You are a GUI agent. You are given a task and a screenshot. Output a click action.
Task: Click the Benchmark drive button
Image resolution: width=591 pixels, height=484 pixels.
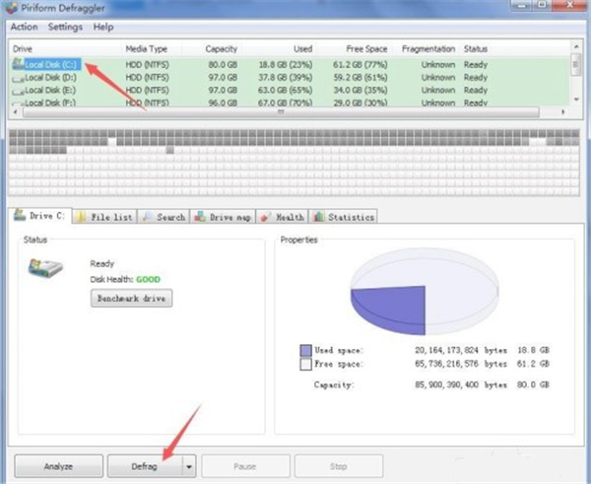click(130, 299)
